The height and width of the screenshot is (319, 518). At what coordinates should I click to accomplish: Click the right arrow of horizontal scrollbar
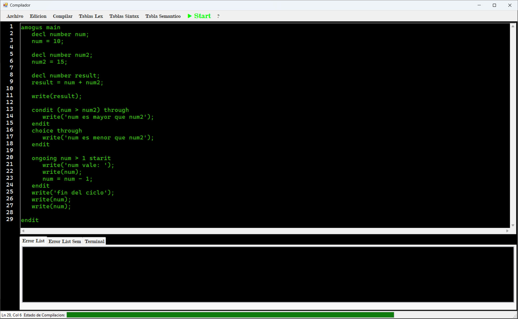[x=507, y=231]
